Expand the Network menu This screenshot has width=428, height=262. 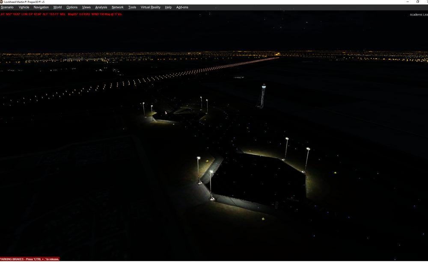click(x=117, y=7)
